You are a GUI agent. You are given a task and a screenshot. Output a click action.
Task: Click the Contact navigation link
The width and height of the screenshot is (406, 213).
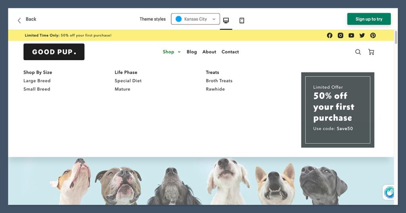pos(230,52)
